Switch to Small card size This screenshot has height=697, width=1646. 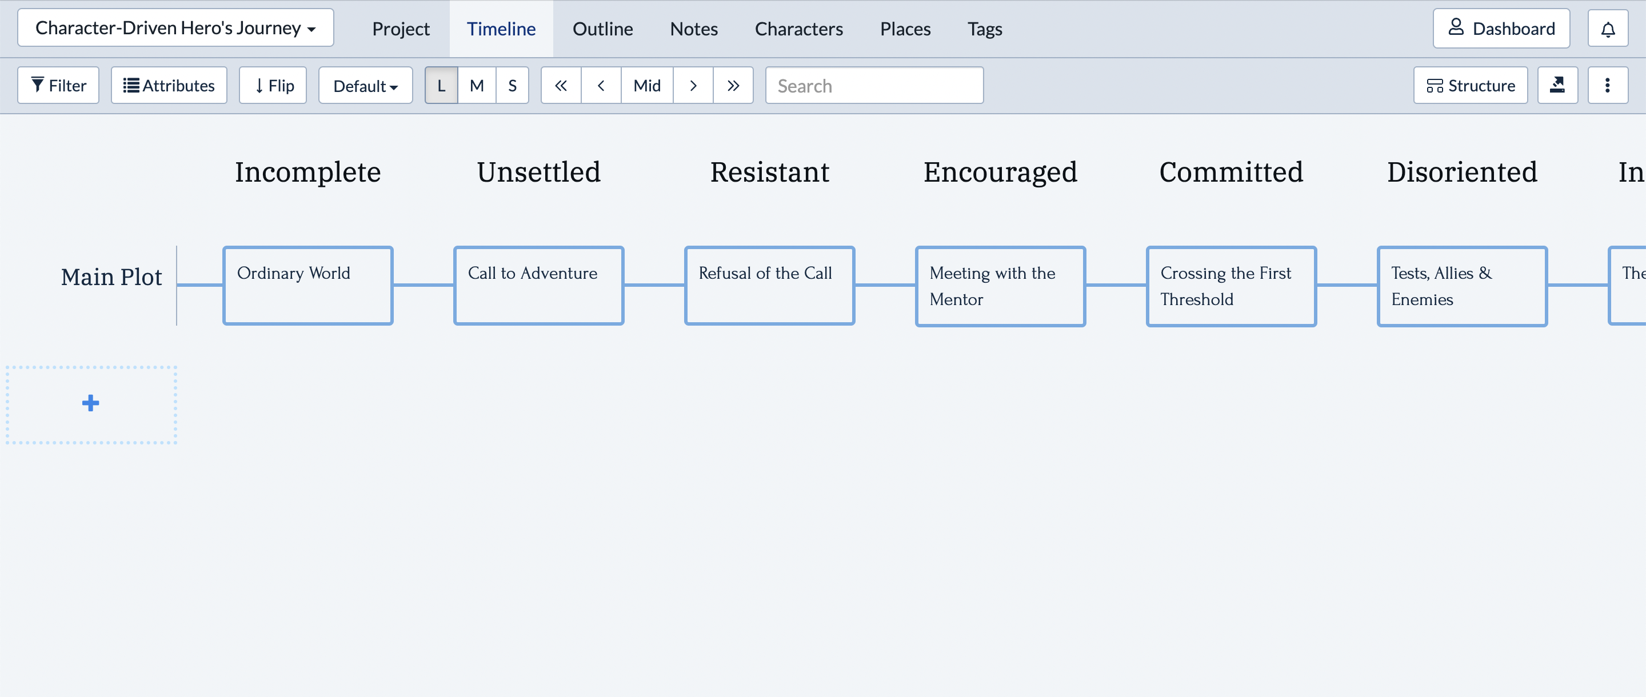click(513, 86)
